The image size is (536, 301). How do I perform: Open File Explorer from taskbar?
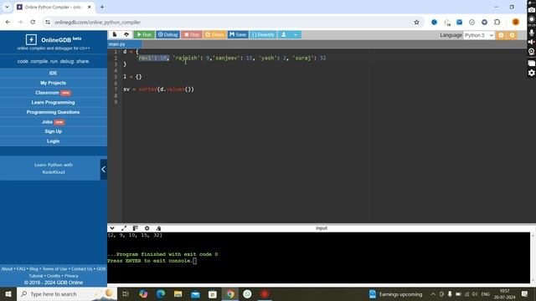point(178,293)
